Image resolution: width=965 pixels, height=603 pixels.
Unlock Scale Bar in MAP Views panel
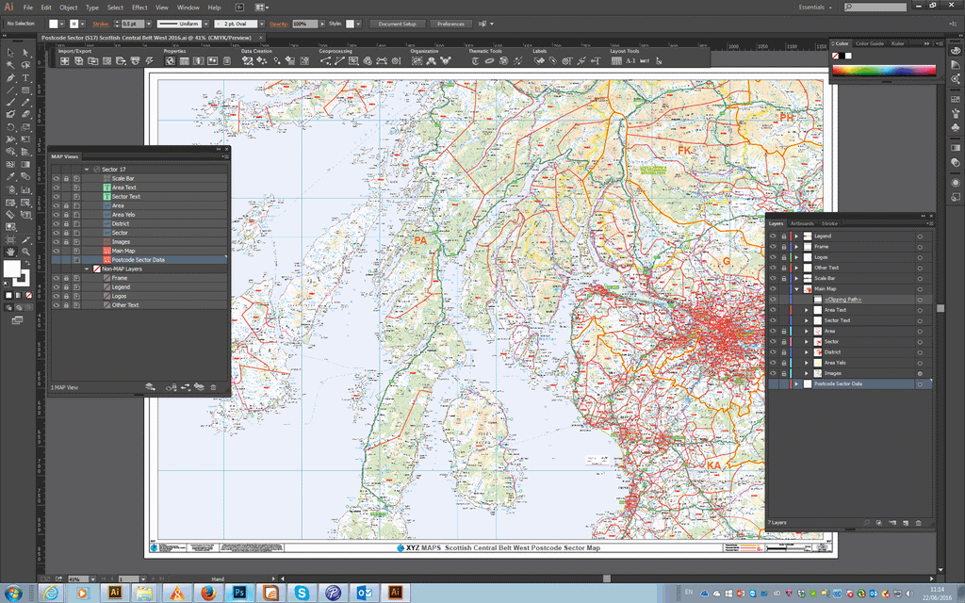coord(67,178)
